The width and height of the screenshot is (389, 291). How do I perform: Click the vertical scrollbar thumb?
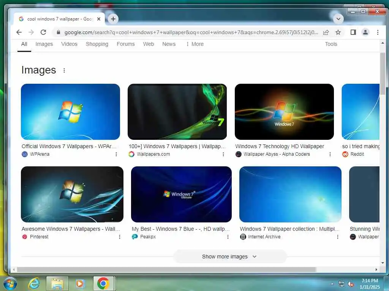(382, 73)
